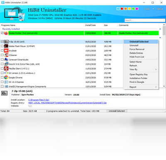
Task: Select Force Removal menu entry
Action: tap(141, 49)
